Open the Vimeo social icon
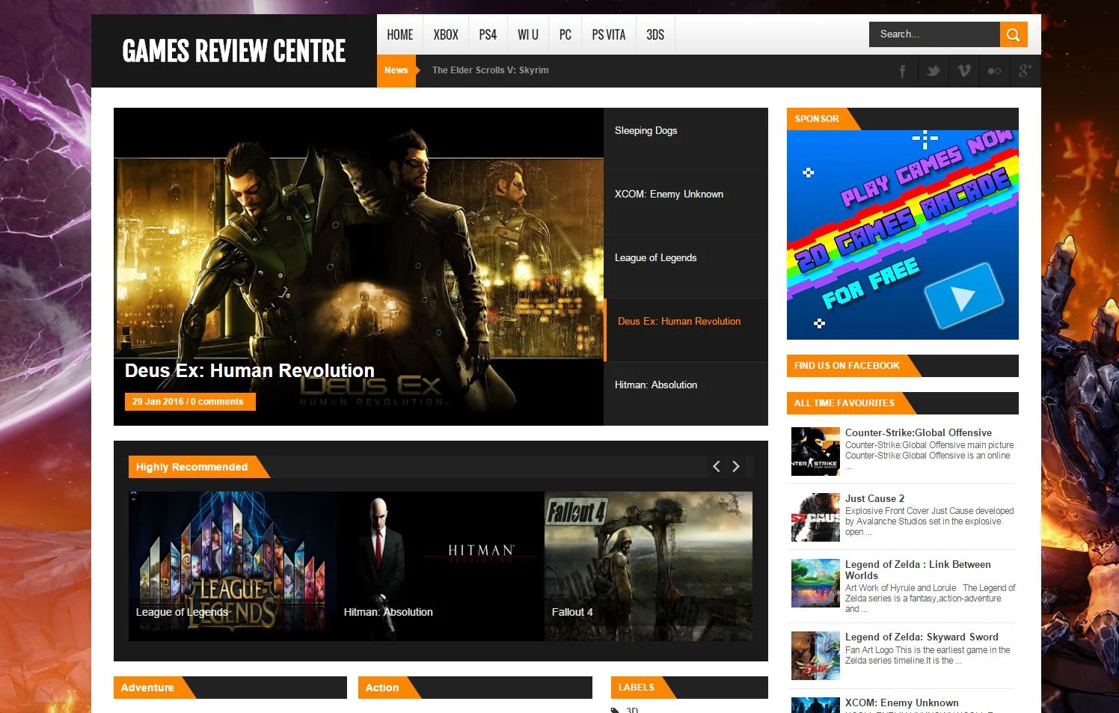This screenshot has width=1119, height=713. [964, 71]
